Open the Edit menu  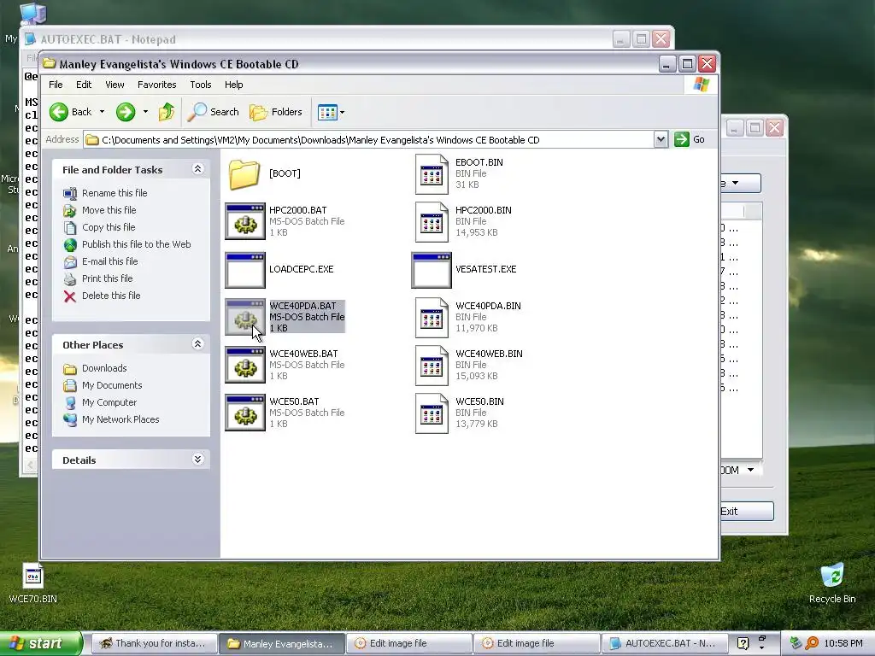point(84,85)
